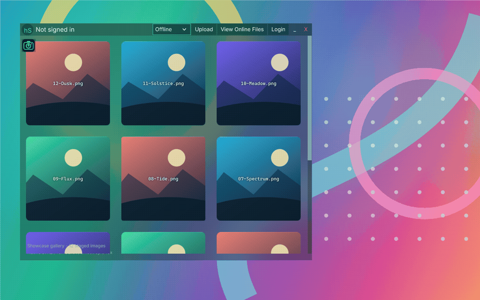Click the Login button
This screenshot has width=480, height=300.
click(278, 30)
